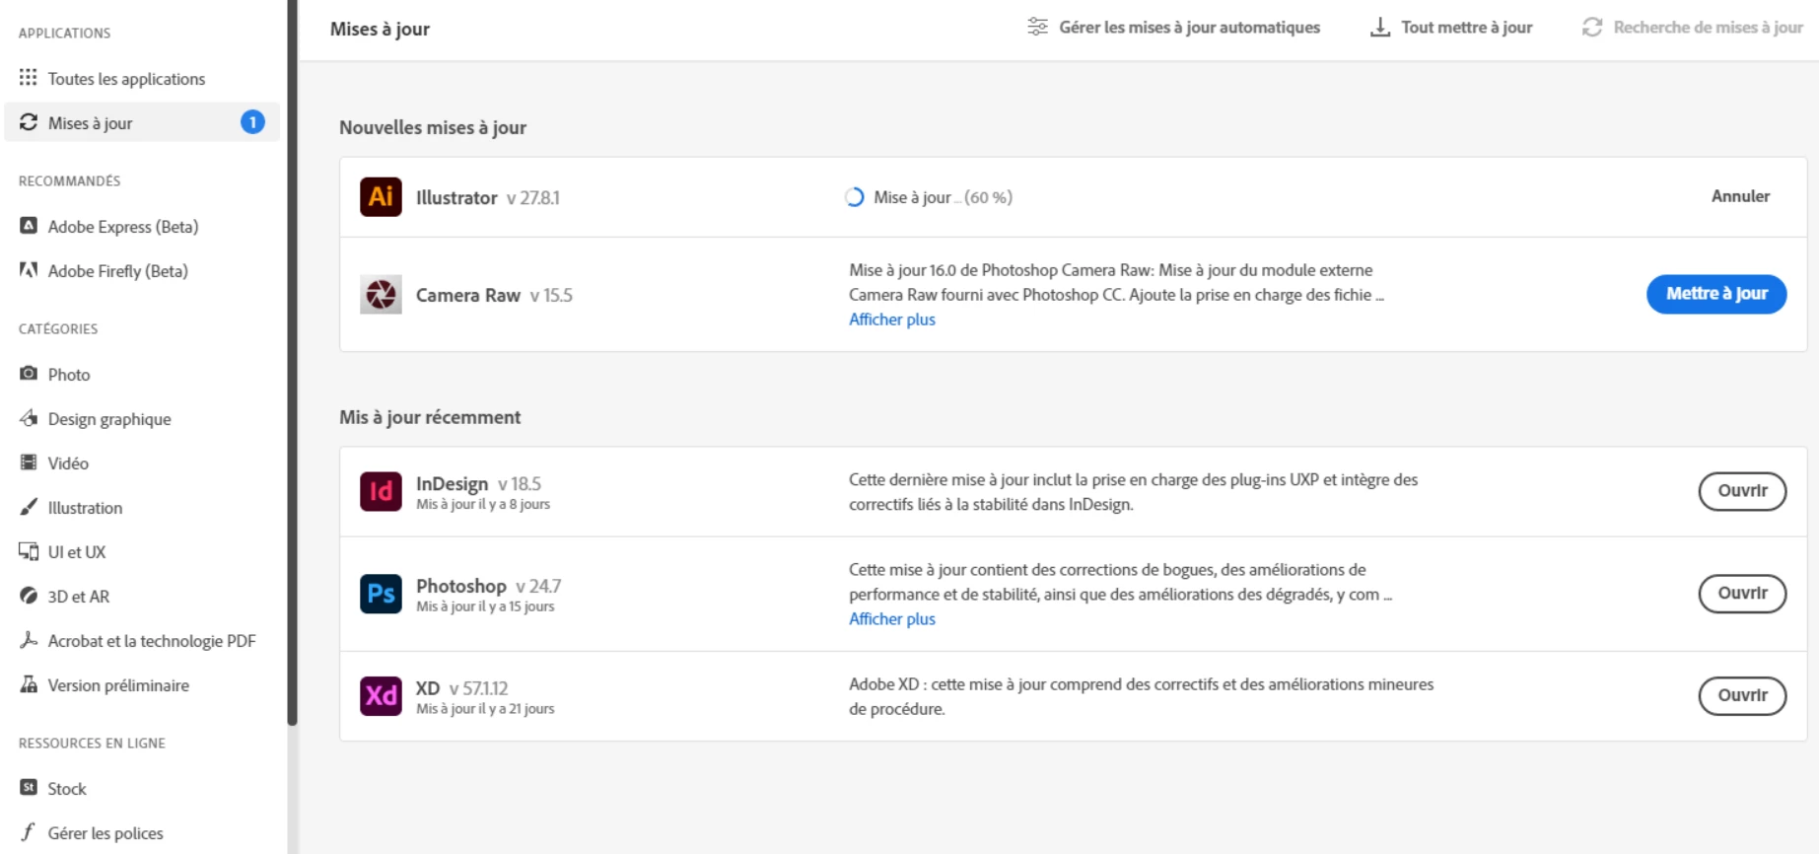Expand Camera Raw description with Afficher plus
This screenshot has height=854, width=1819.
tap(892, 320)
